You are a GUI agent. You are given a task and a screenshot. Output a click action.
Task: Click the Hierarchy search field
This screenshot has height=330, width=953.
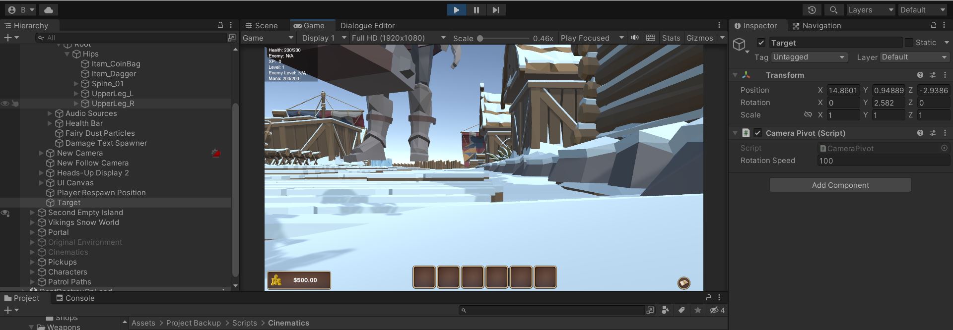click(132, 38)
